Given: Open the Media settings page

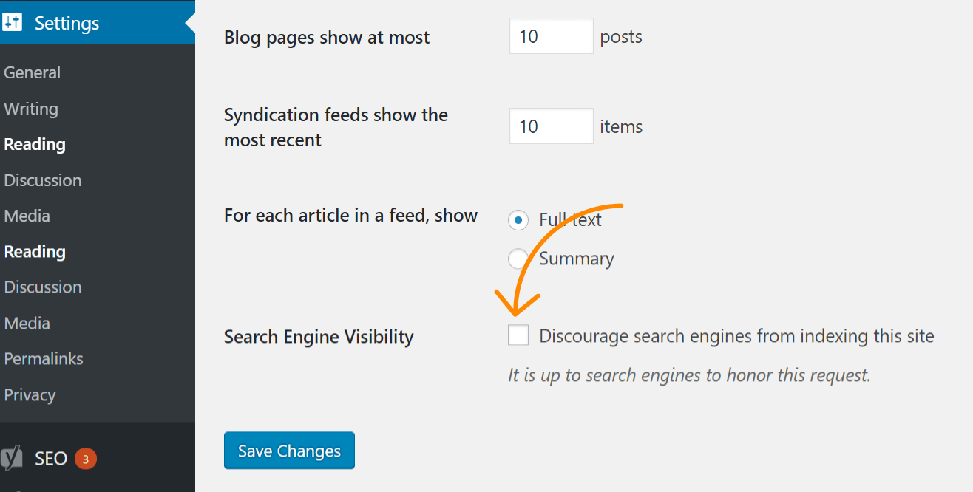Looking at the screenshot, I should [x=27, y=215].
